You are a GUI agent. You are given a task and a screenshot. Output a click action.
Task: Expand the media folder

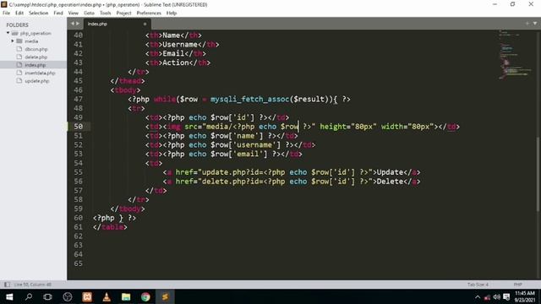13,41
